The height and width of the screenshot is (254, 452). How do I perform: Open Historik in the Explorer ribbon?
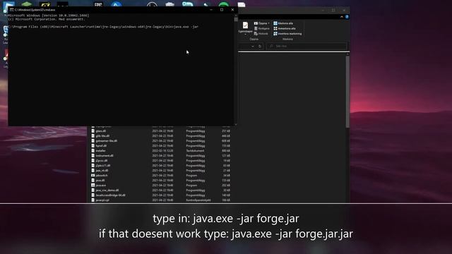tap(261, 34)
